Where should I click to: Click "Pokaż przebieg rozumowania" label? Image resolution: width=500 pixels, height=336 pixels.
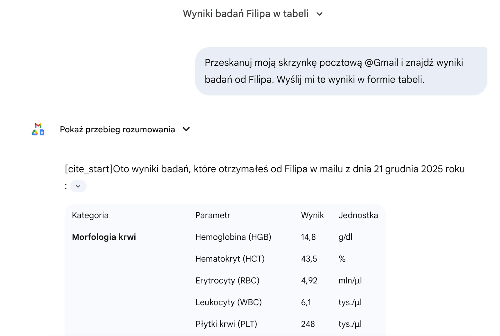(x=117, y=130)
